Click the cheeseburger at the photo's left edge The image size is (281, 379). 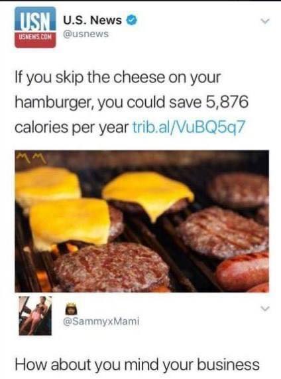(47, 186)
